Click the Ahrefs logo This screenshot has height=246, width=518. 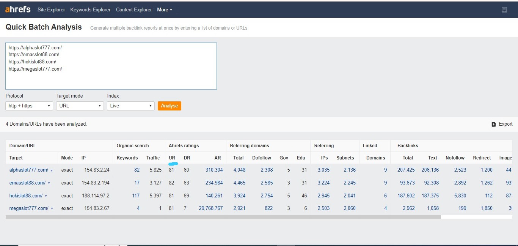pos(18,9)
